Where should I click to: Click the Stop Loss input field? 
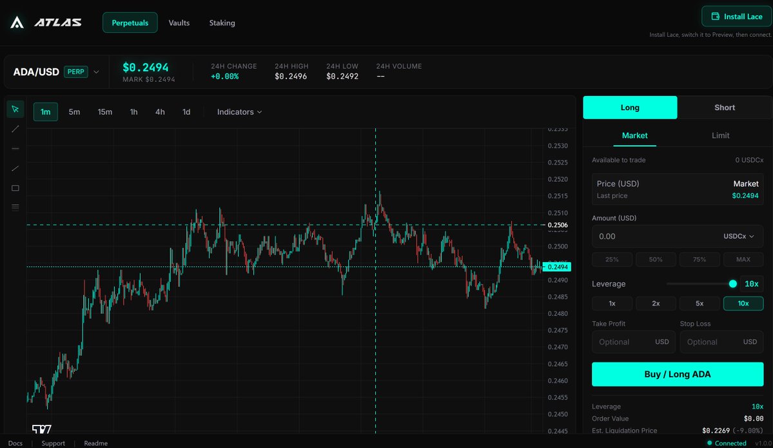click(721, 342)
